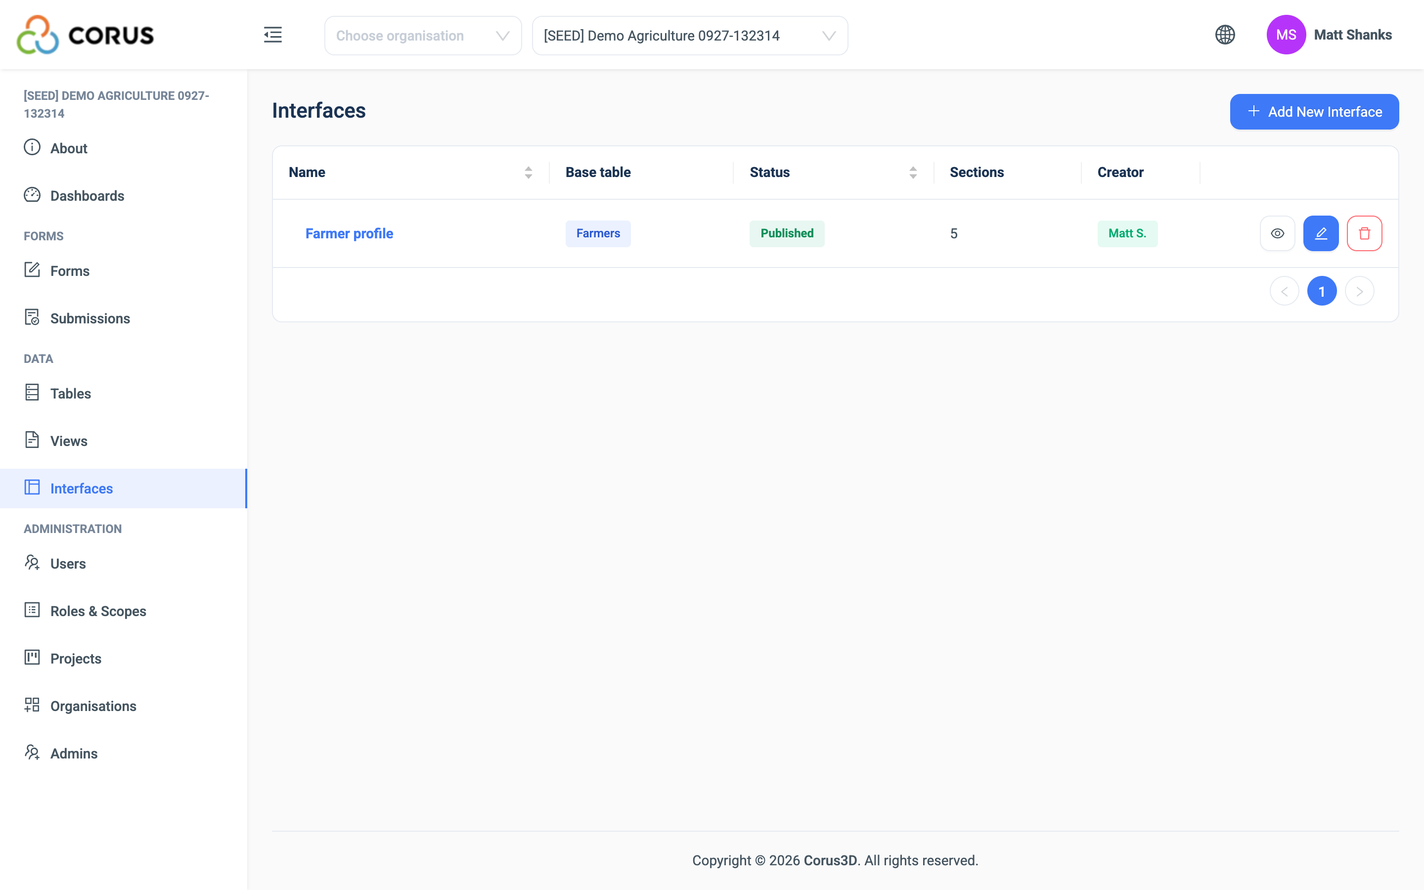
Task: Click the Published status tag
Action: (x=787, y=234)
